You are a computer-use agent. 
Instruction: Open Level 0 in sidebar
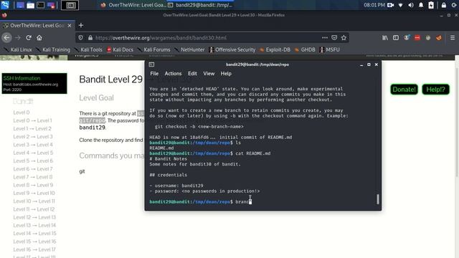[x=22, y=113]
